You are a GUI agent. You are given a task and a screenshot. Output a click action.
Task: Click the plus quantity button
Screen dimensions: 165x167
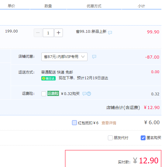[59, 33]
